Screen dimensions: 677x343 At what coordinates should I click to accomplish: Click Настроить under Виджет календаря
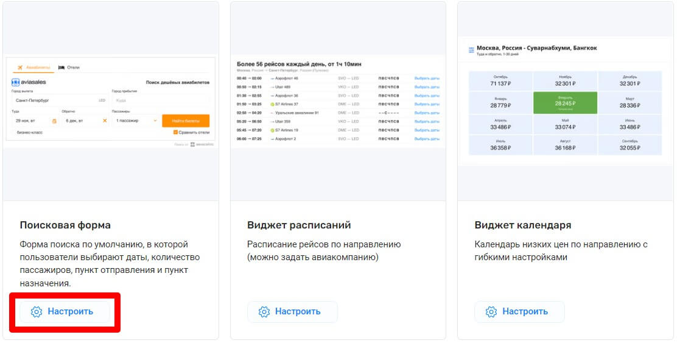(519, 311)
